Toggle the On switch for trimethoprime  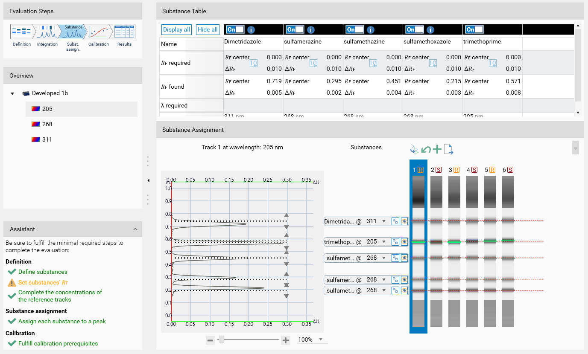click(475, 29)
